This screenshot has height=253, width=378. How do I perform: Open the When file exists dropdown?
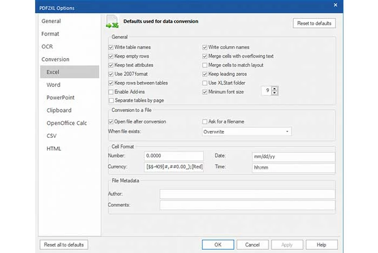[247, 132]
